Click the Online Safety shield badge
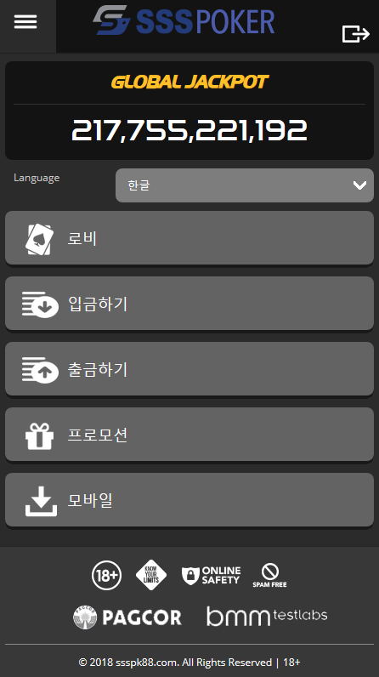This screenshot has height=677, width=379. (211, 576)
